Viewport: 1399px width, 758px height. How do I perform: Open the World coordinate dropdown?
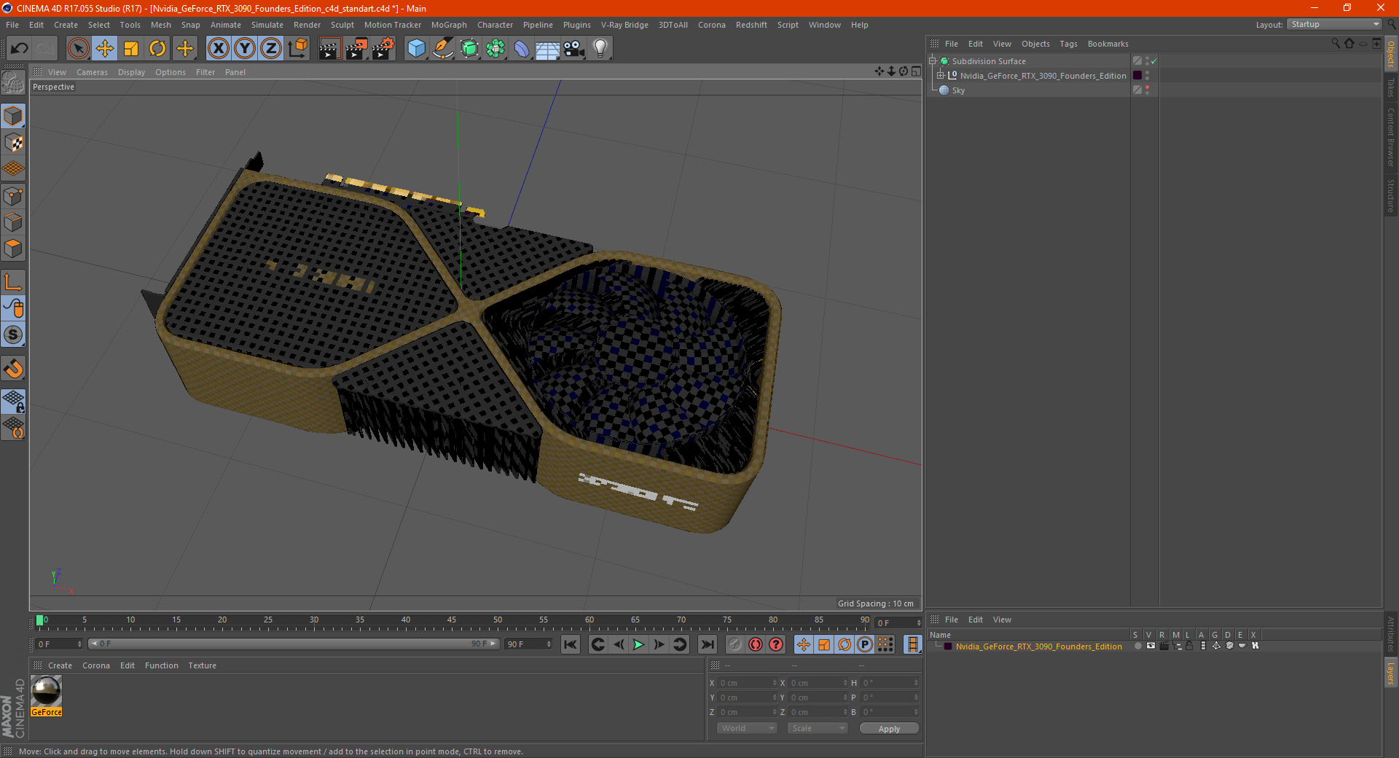point(747,728)
